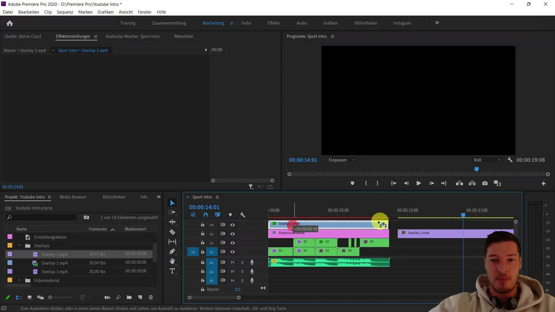Screen dimensions: 555x312
Task: Open Master clip dropdown arrow
Action: [53, 50]
